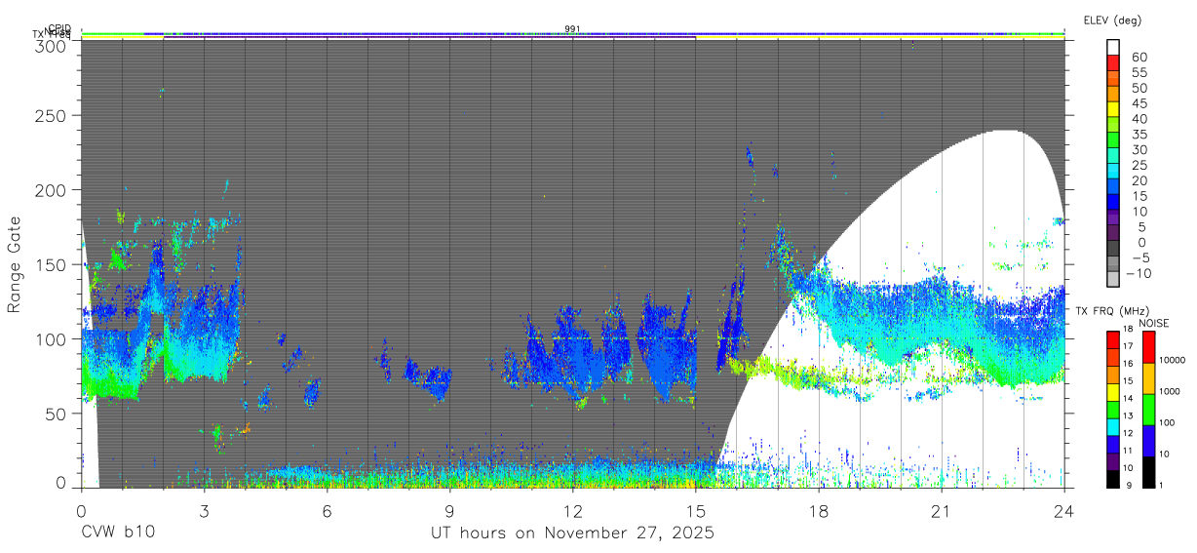Click the 45 label on ELEV scale
This screenshot has height=553, width=1197.
point(1139,103)
